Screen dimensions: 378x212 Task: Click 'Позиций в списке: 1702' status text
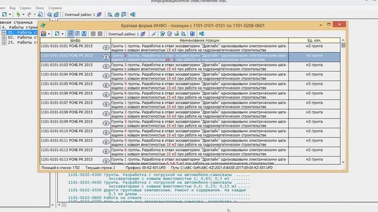pyautogui.click(x=60, y=167)
